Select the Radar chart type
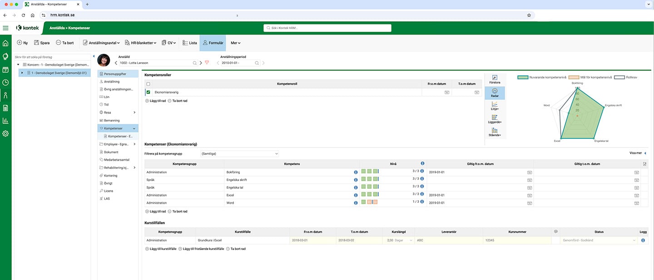Screen dimensions: 654x280 click(x=495, y=93)
